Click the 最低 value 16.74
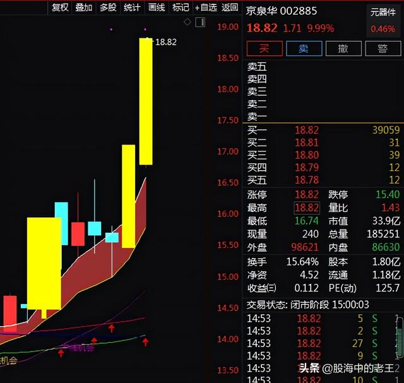The width and height of the screenshot is (404, 383). coord(307,221)
